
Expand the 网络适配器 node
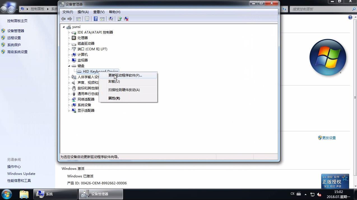tap(69, 99)
